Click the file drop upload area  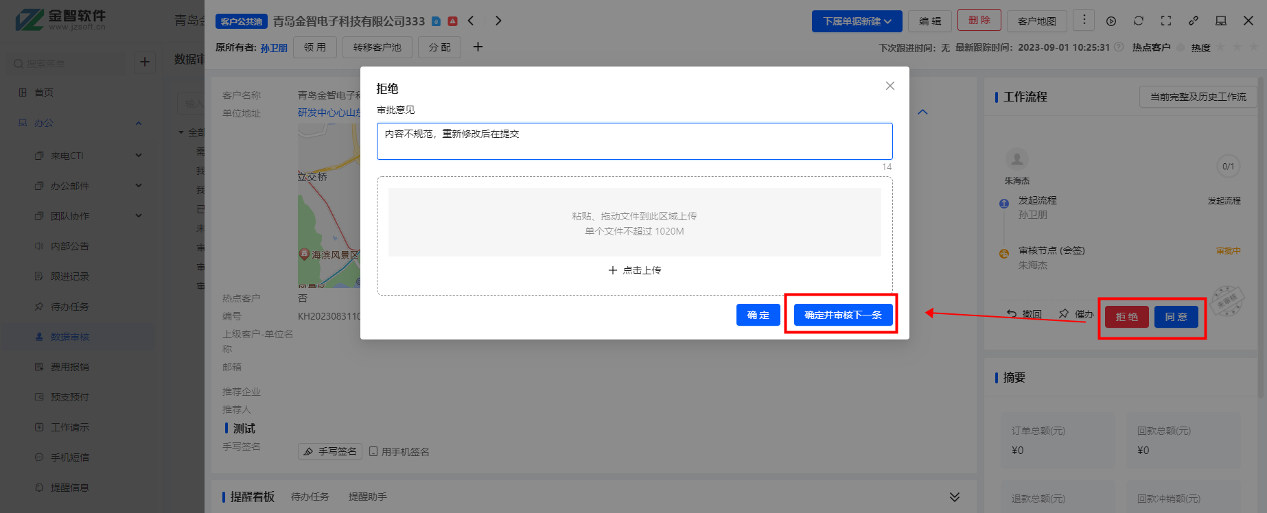pyautogui.click(x=634, y=222)
